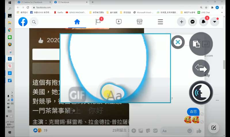The image size is (230, 137).
Task: Open browser zoom magnifier icon
Action: [x=201, y=7]
